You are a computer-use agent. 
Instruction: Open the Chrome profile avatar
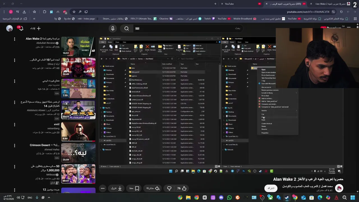(x=11, y=12)
